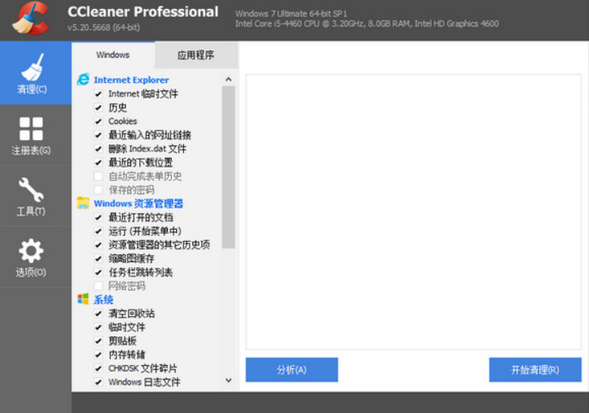Toggle 删除 Index.dat 文件 checkbox
589x413 pixels.
(99, 149)
